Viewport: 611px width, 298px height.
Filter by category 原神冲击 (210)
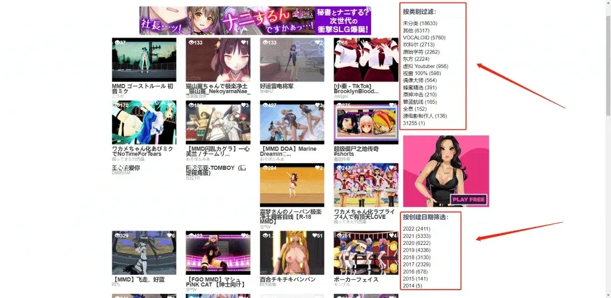419,95
